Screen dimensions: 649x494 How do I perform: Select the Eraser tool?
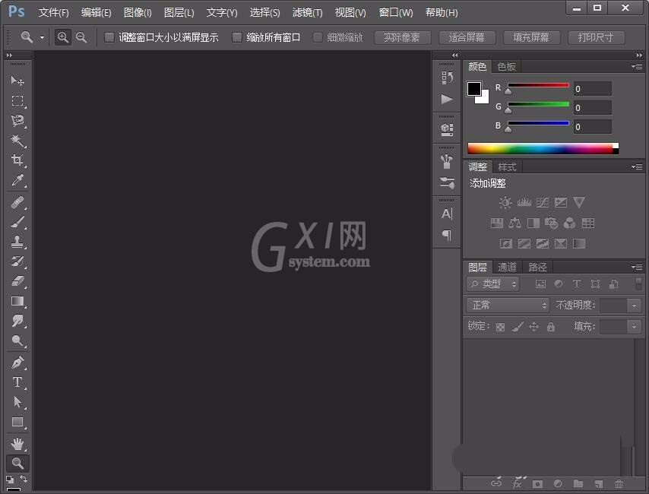tap(17, 281)
